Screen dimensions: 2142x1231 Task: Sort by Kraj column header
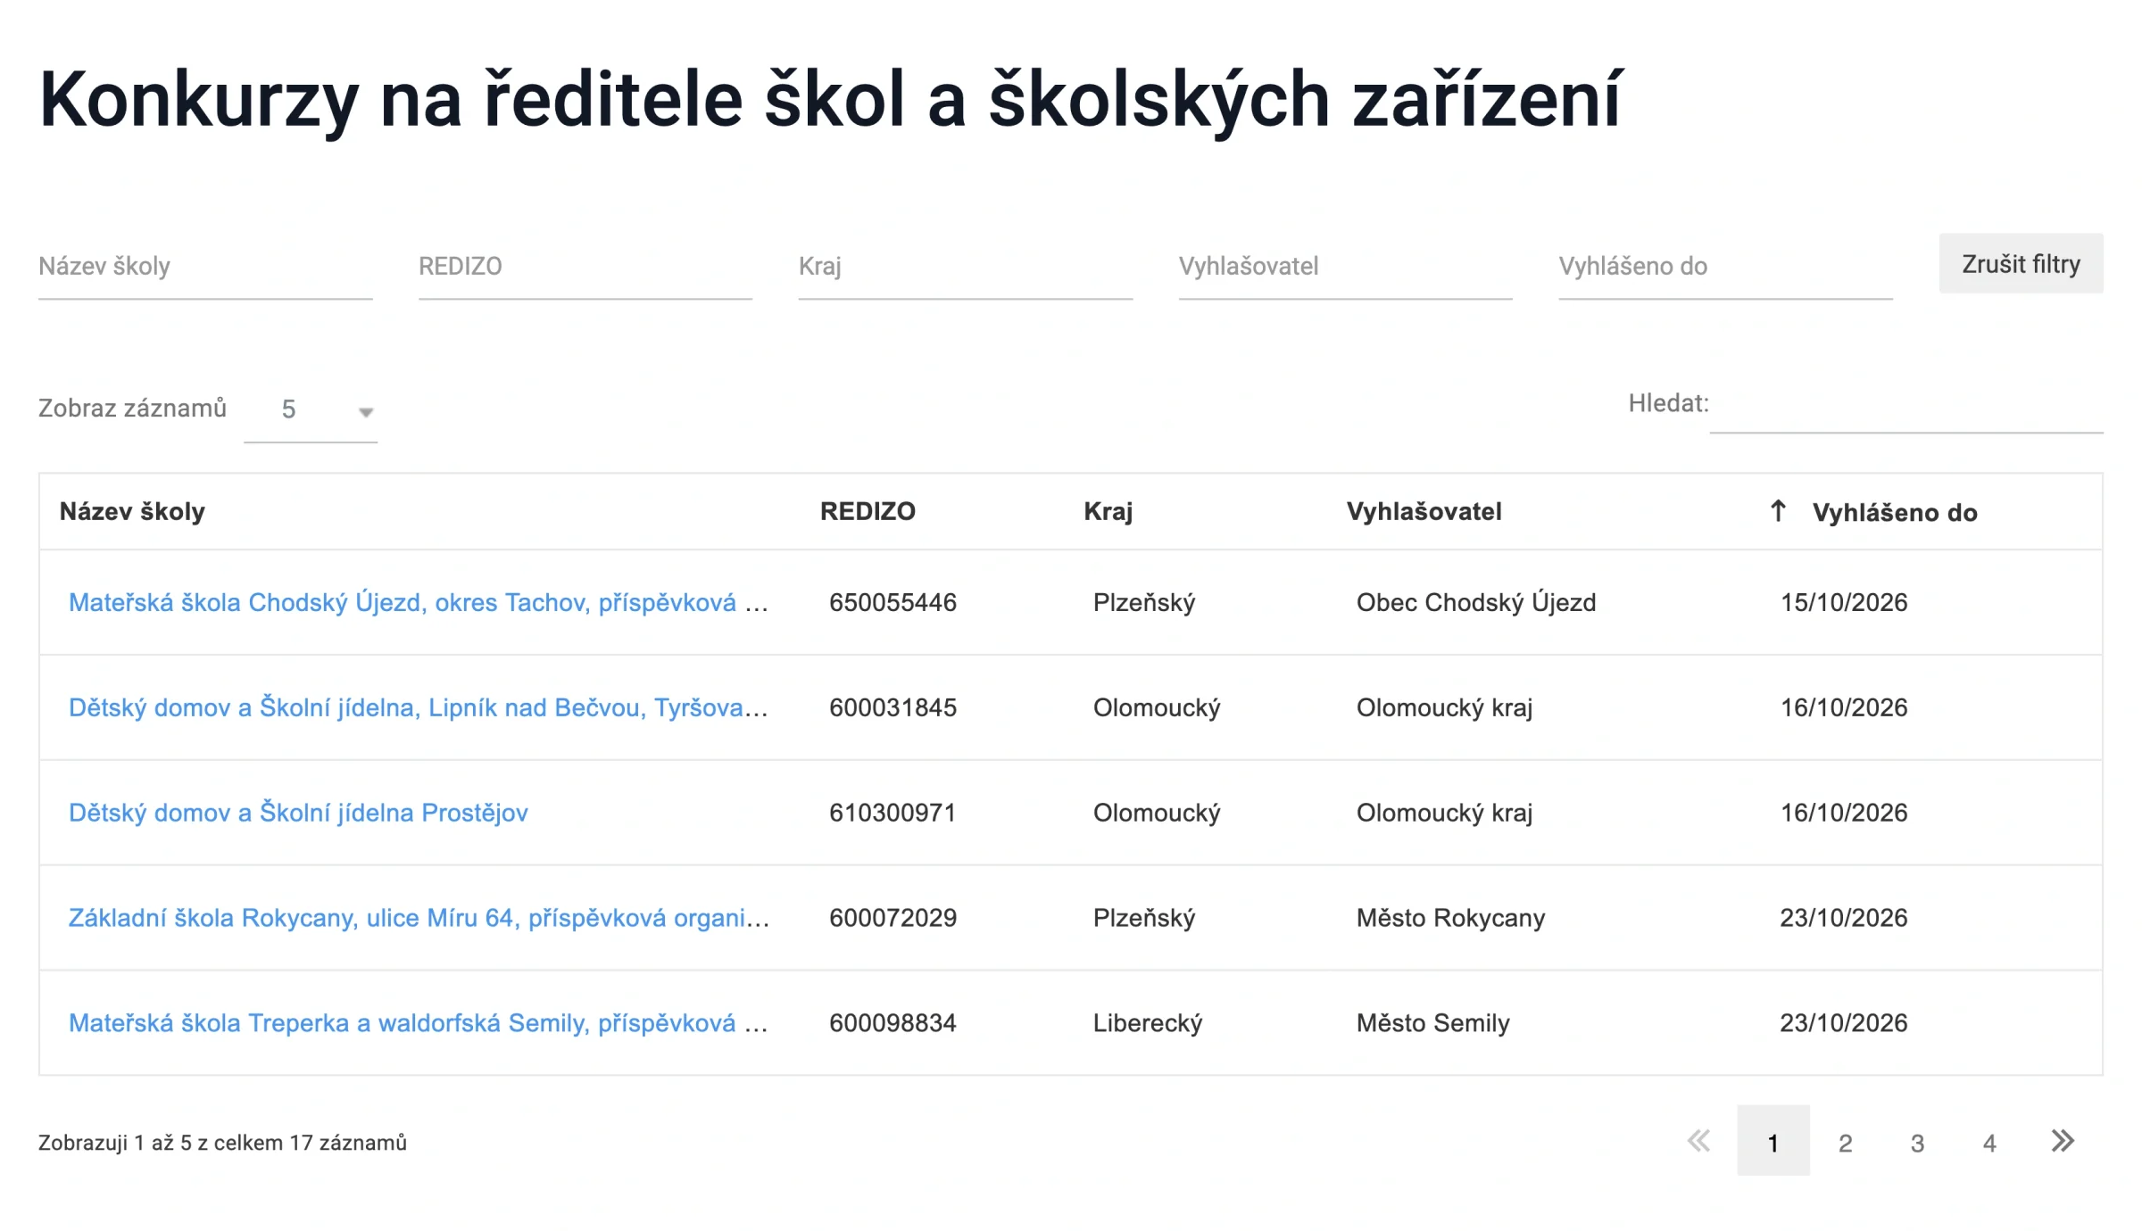1108,512
